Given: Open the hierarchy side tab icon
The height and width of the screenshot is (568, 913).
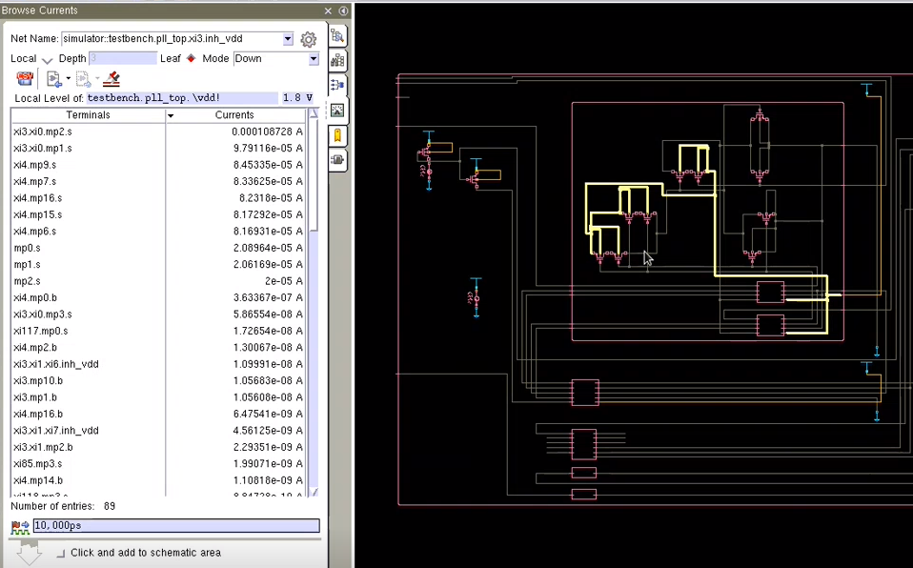Looking at the screenshot, I should 337,61.
